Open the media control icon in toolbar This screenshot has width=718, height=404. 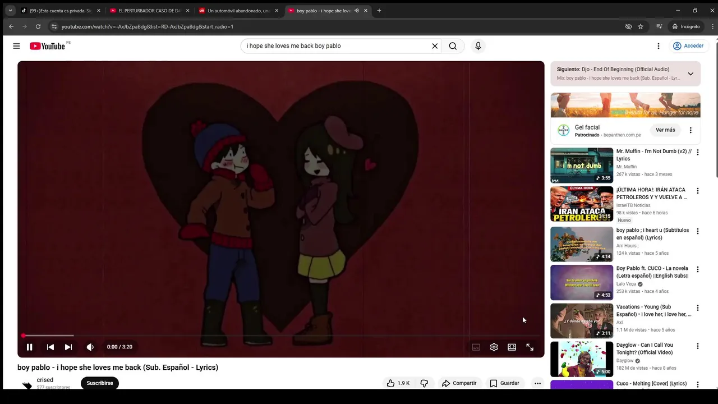[x=660, y=26]
